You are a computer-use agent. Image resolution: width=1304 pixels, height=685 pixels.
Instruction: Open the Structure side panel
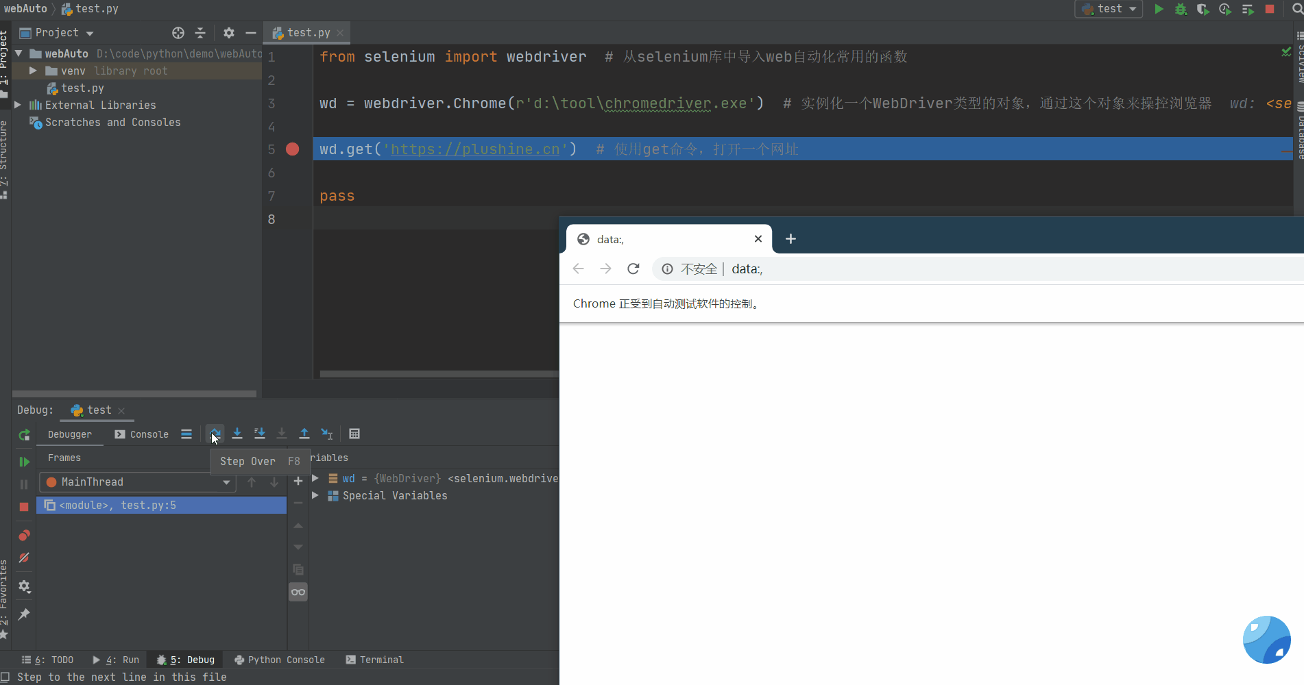[4, 160]
